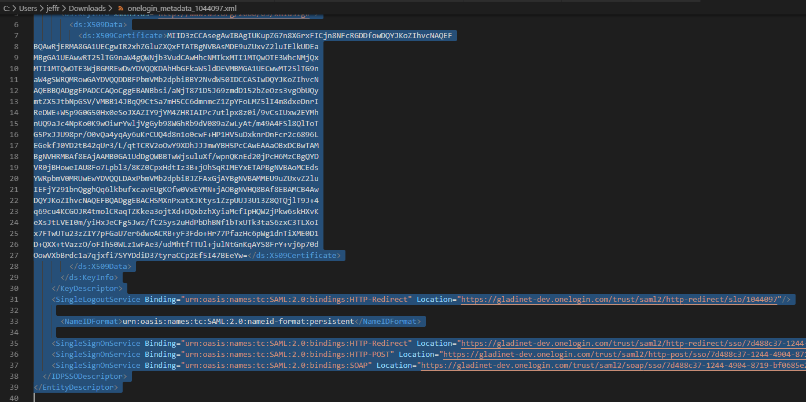Click line number 40 in the gutter
Screen dimensions: 806x402
point(14,398)
